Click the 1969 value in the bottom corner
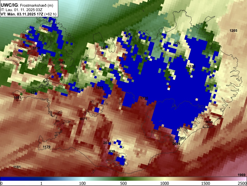This screenshot has width=247, height=186. pos(241,175)
